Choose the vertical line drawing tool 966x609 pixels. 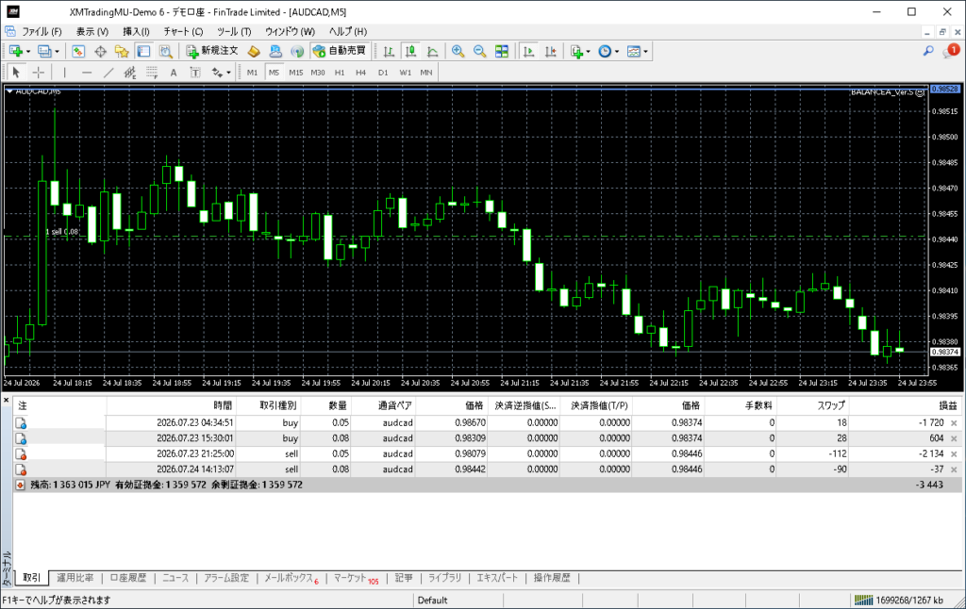tap(64, 73)
